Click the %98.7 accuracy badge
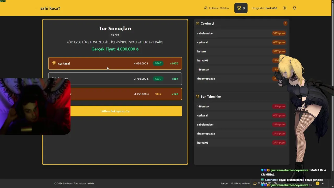Image resolution: width=334 pixels, height=188 pixels. [158, 63]
